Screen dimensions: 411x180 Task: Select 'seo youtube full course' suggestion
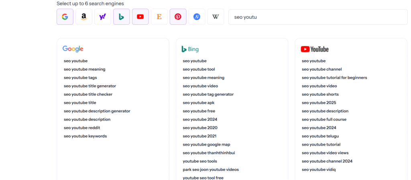click(324, 119)
